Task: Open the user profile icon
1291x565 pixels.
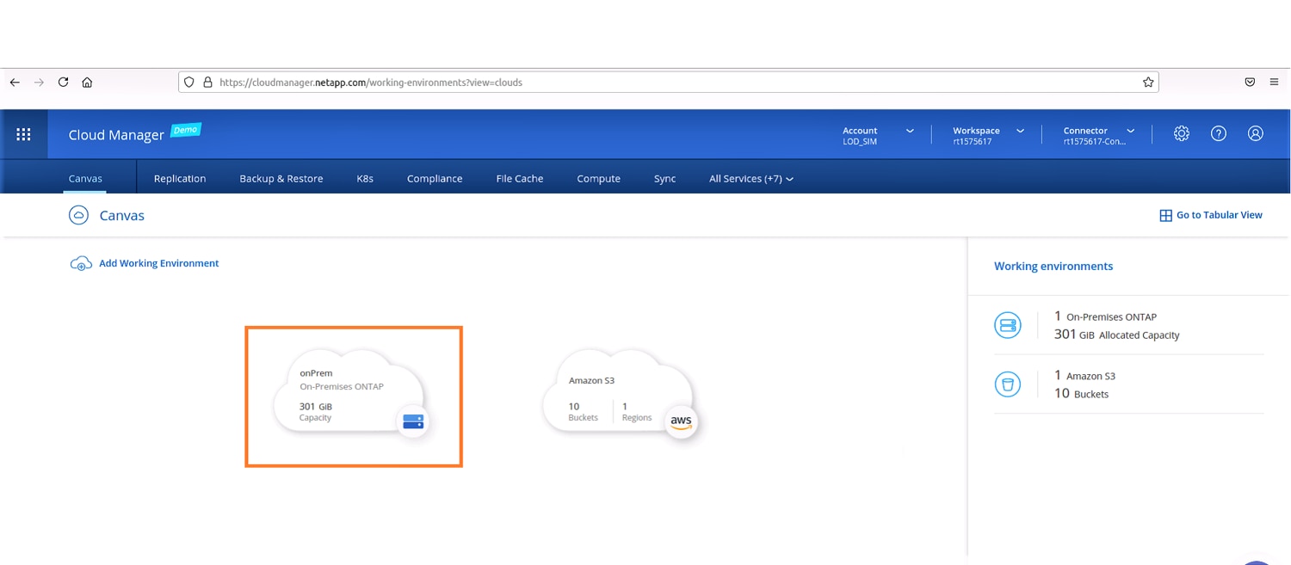Action: [1256, 133]
